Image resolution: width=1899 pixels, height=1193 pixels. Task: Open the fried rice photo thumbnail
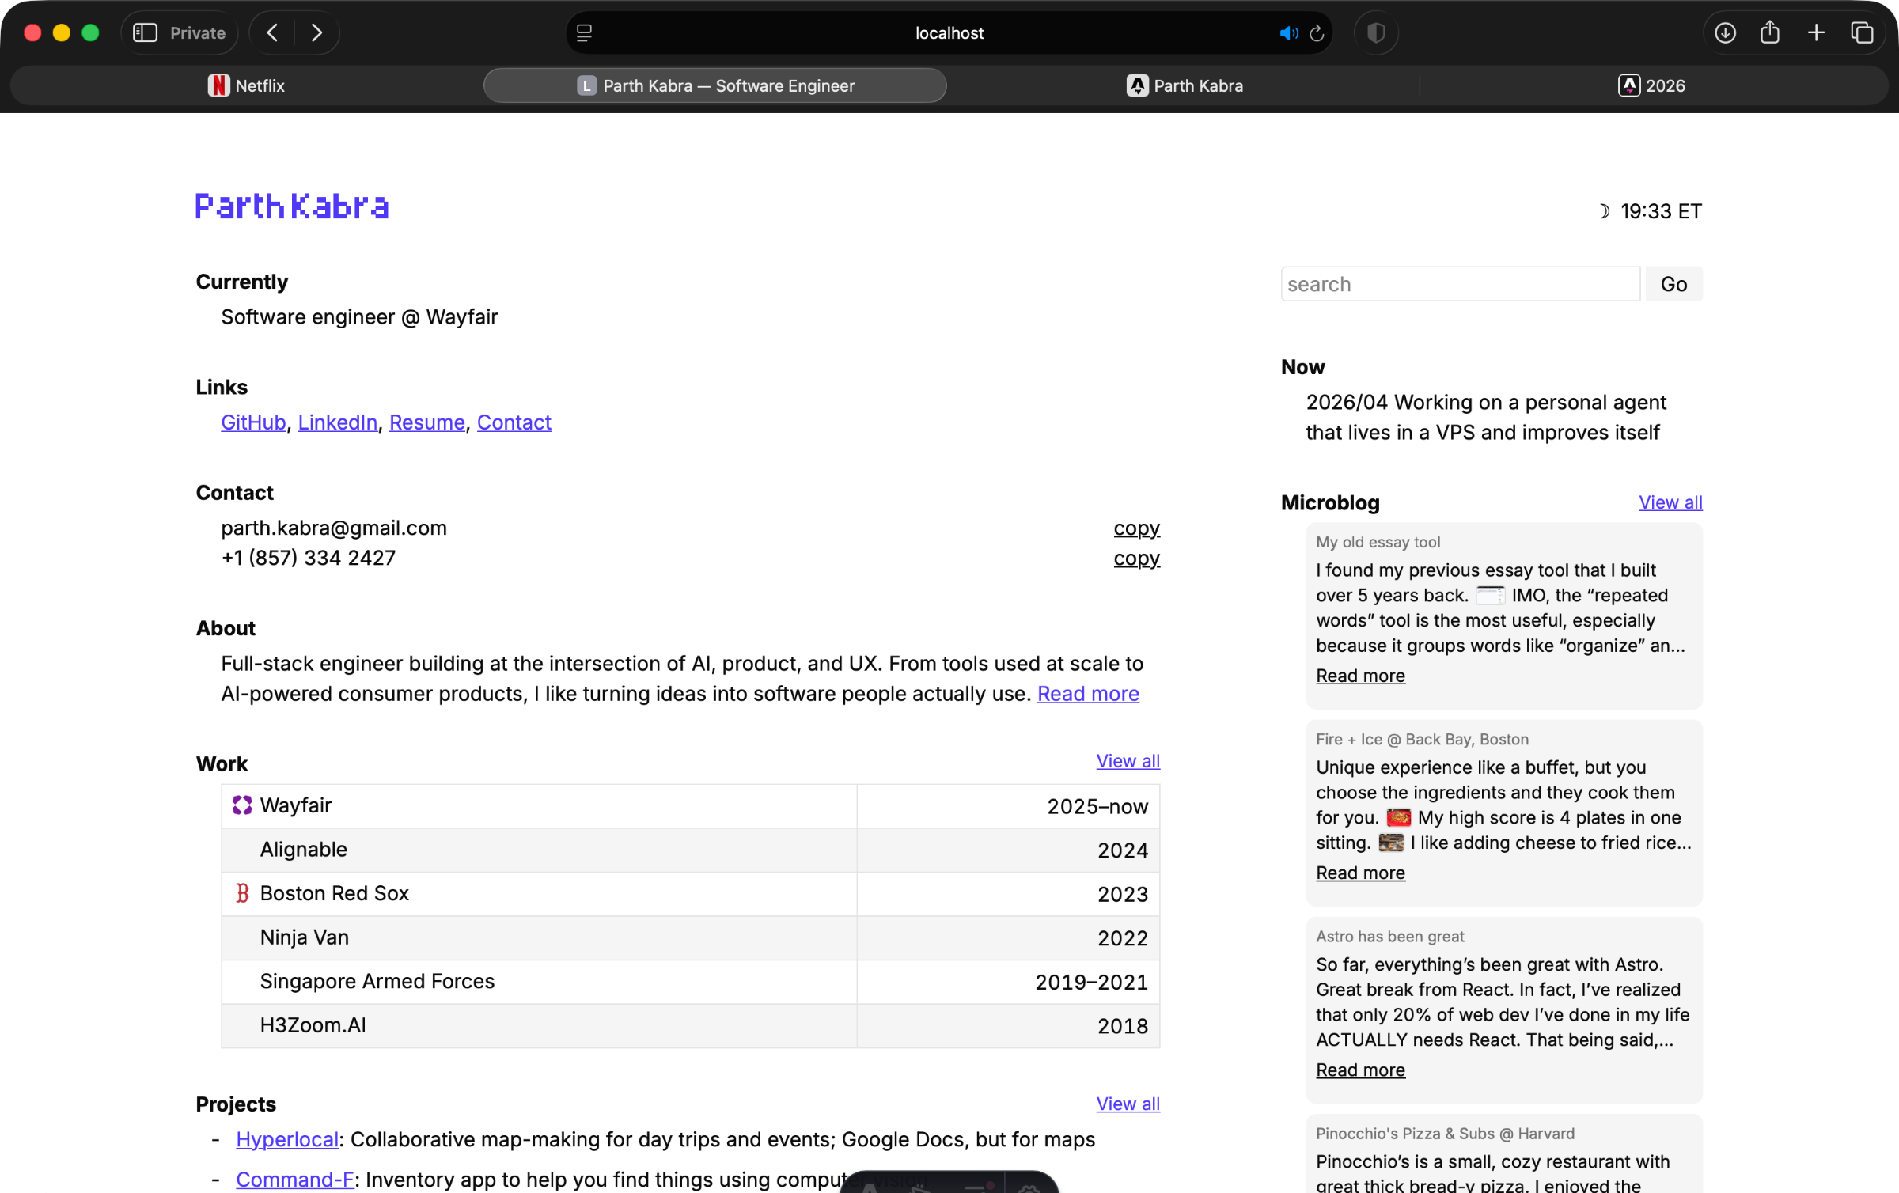coord(1391,843)
